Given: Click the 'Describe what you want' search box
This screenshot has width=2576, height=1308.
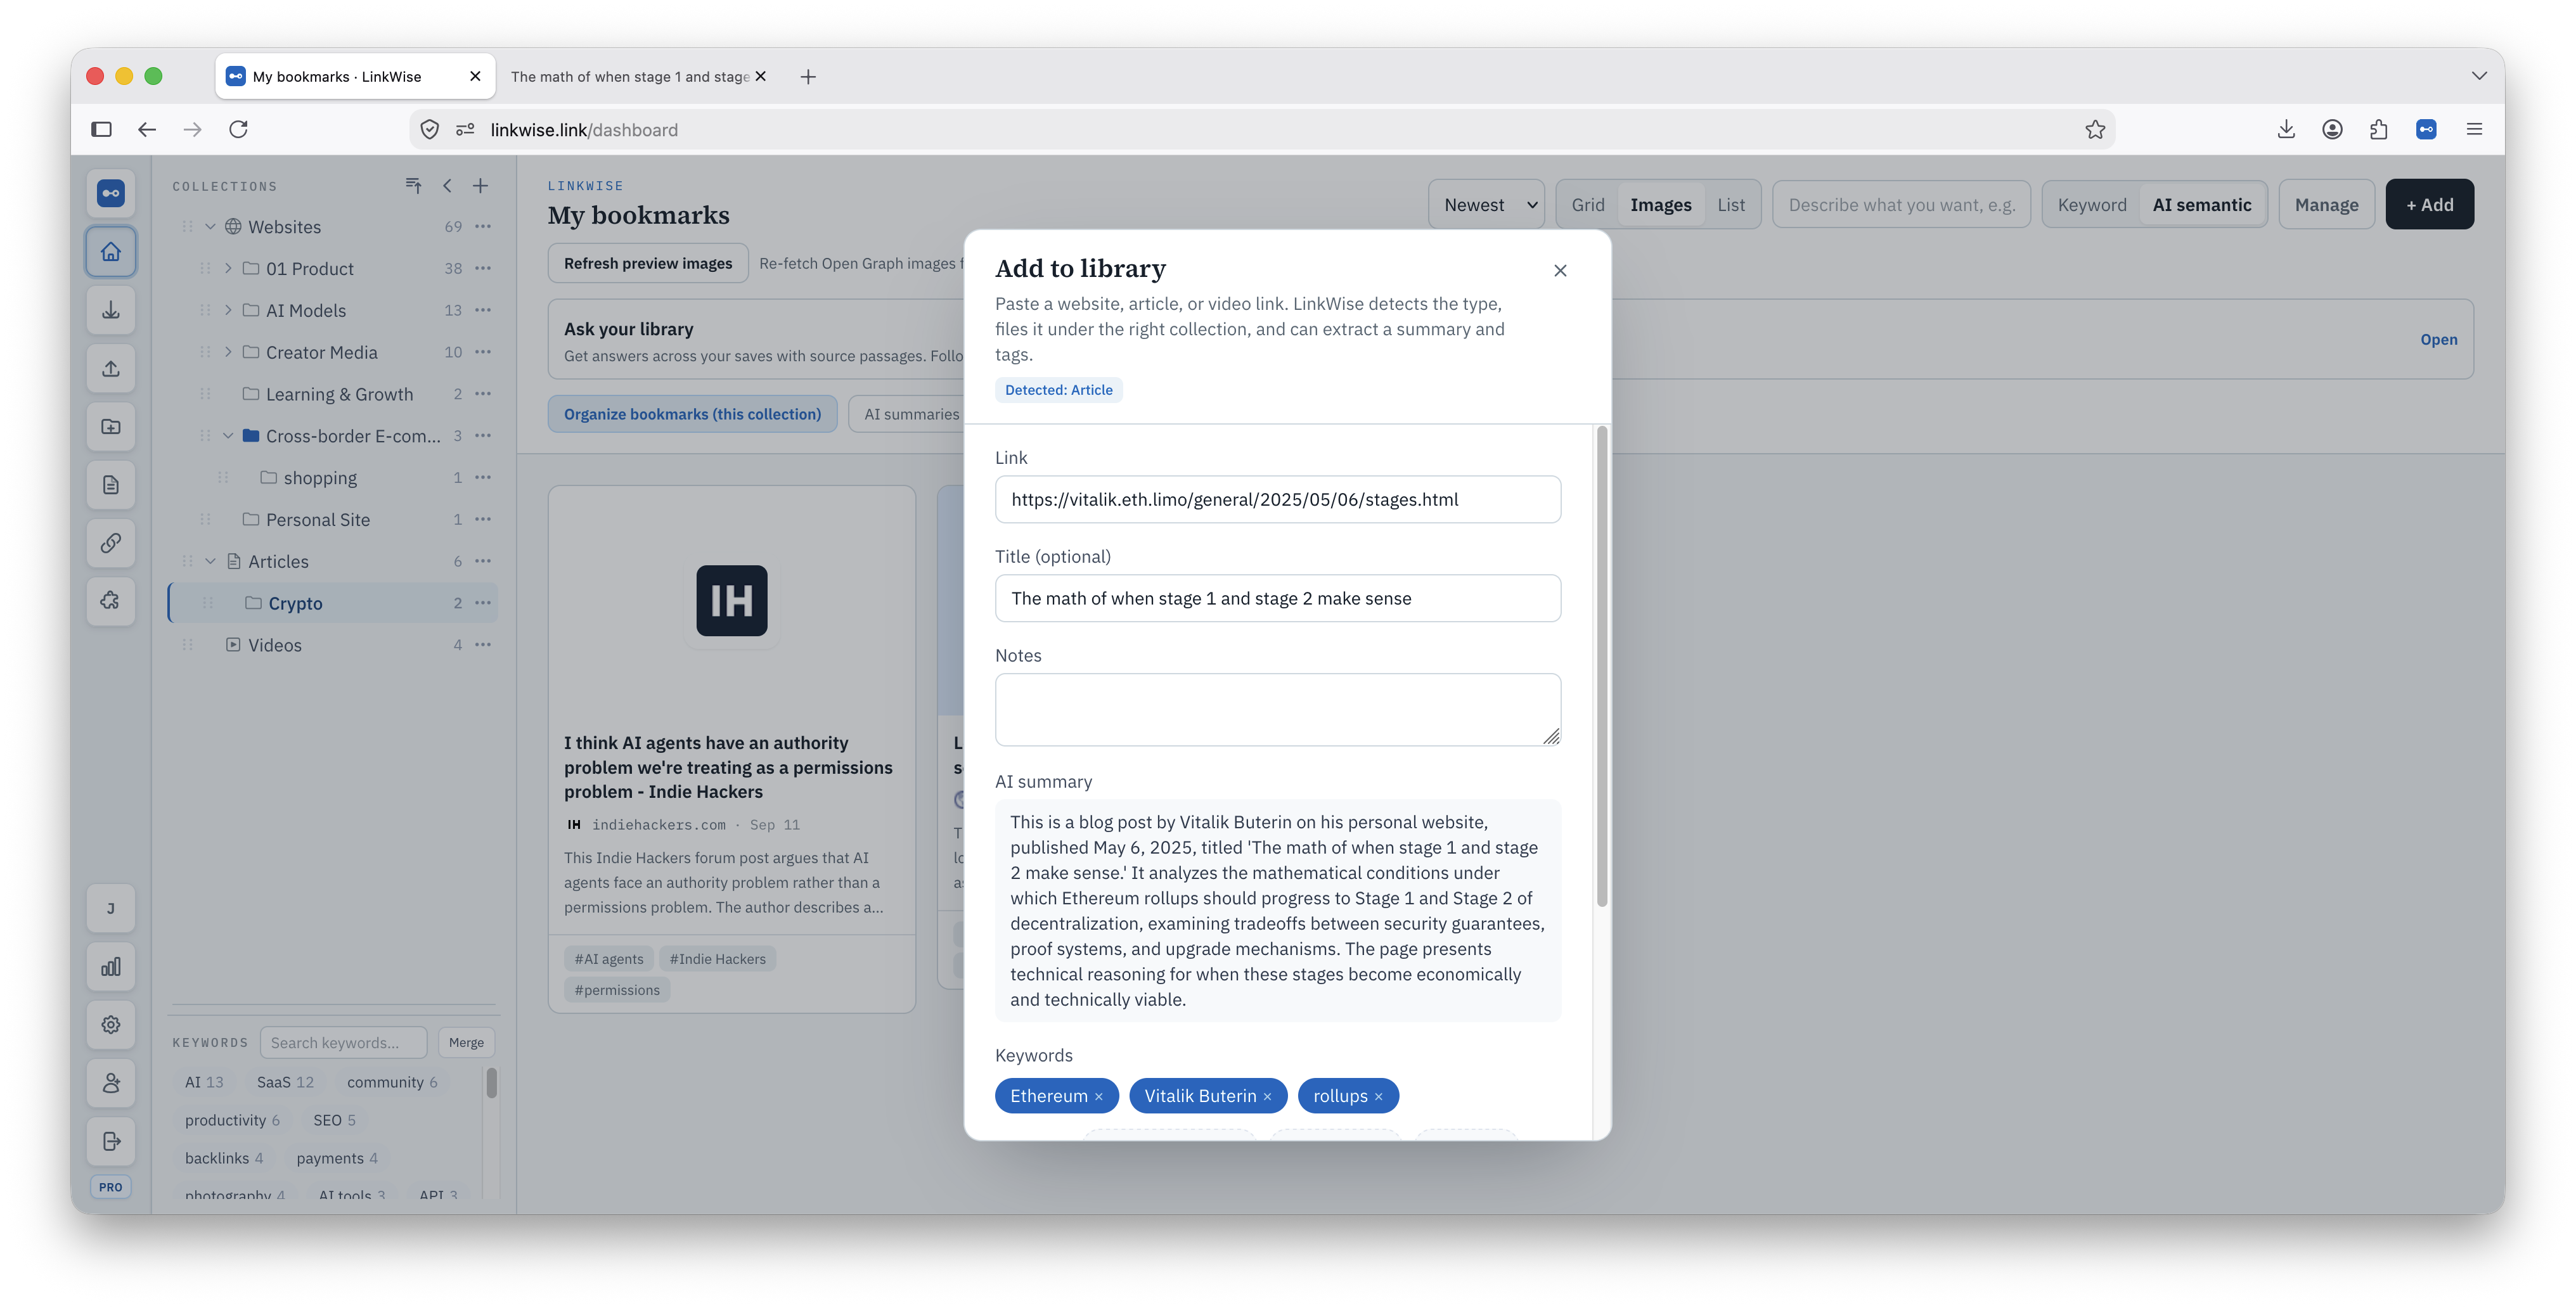Looking at the screenshot, I should [x=1901, y=205].
